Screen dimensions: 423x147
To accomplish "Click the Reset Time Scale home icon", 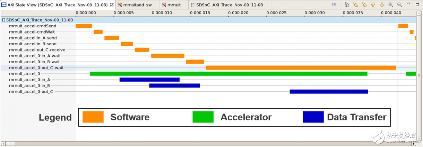I will [x=347, y=5].
